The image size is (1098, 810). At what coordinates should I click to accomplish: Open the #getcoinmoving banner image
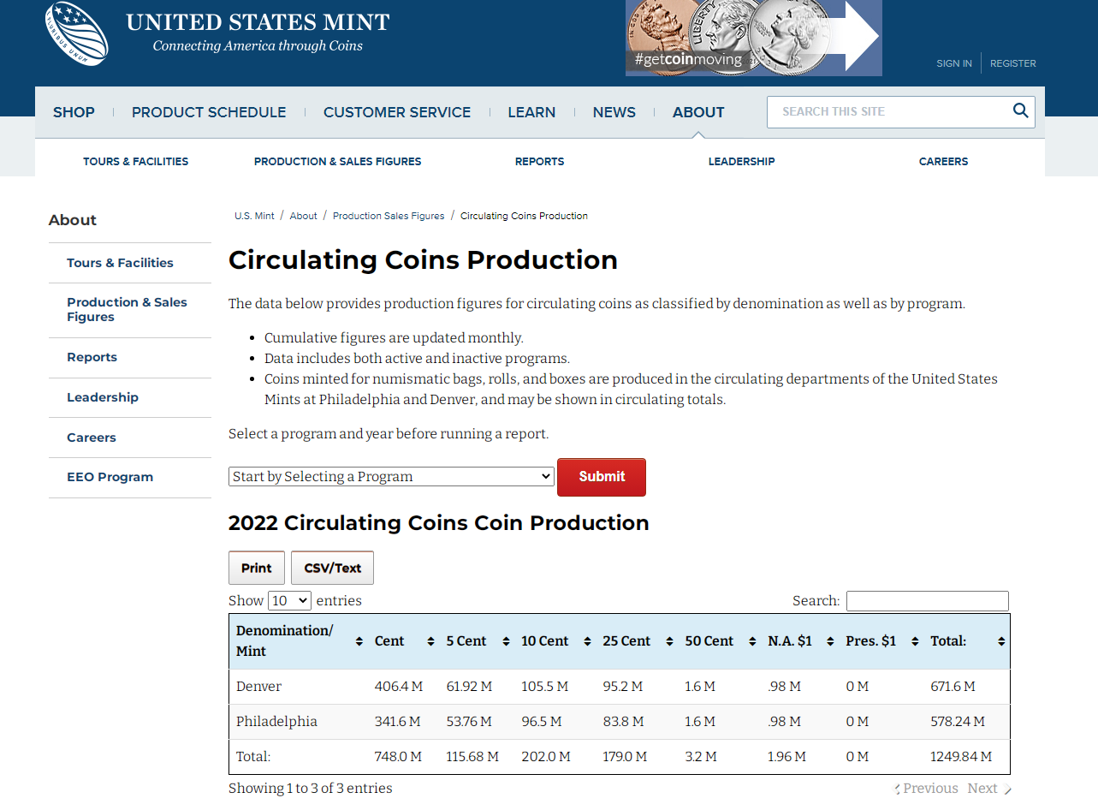(753, 38)
